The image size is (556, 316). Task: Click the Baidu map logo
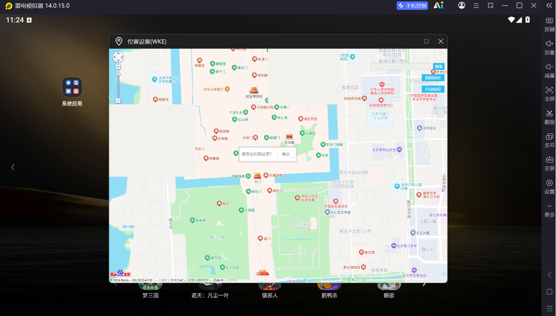(x=120, y=274)
